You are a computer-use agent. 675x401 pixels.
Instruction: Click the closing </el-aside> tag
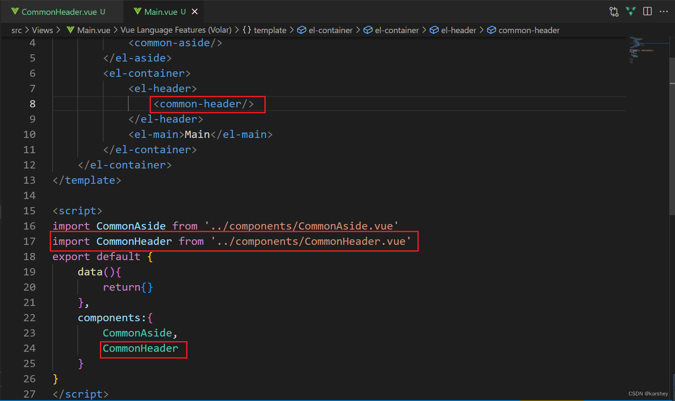tap(137, 58)
